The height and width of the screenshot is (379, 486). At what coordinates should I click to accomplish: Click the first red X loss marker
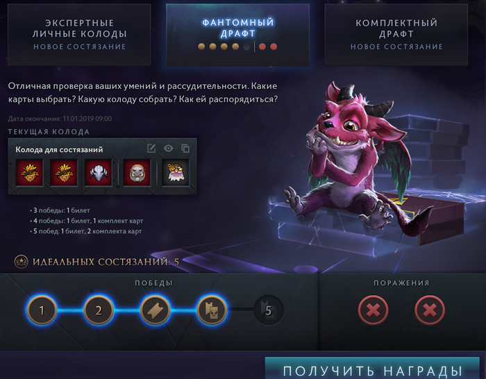click(x=374, y=310)
